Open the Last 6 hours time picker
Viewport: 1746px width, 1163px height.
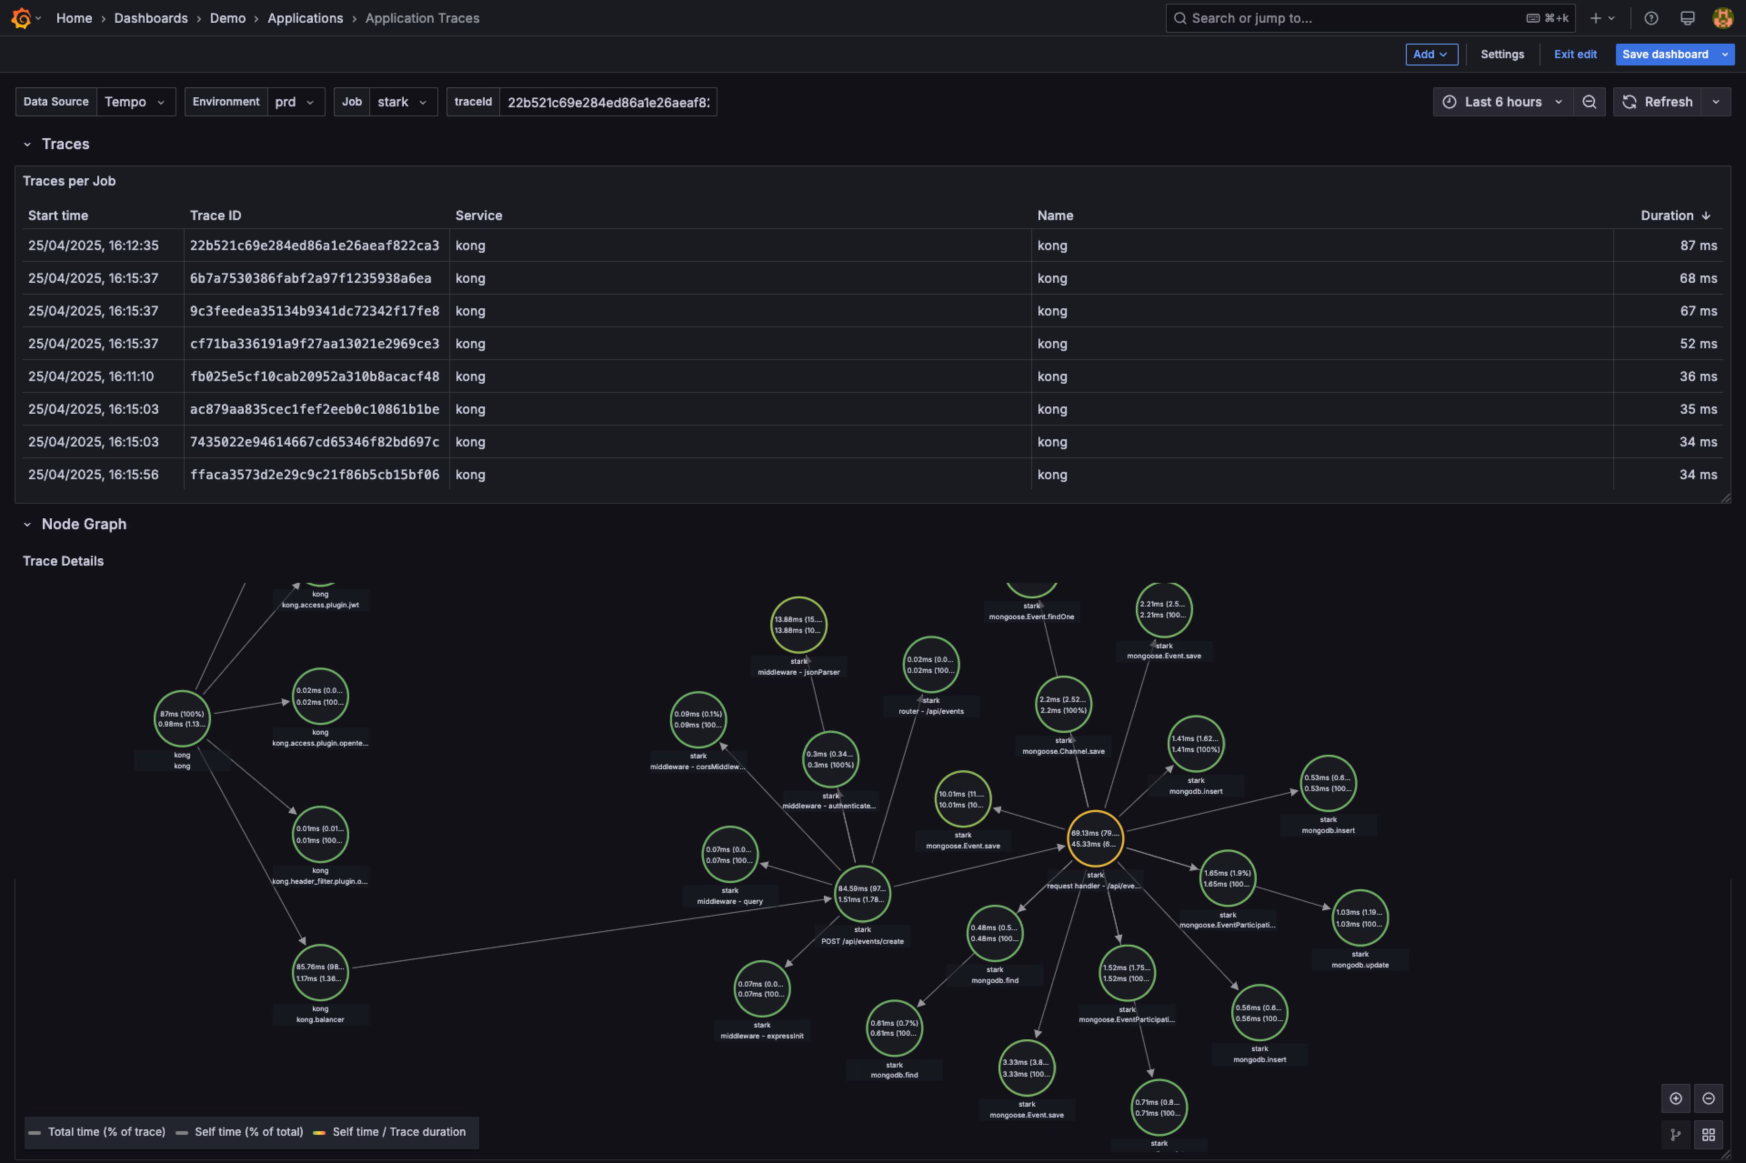click(1504, 101)
